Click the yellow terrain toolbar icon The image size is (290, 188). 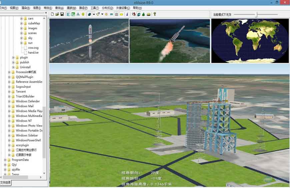pyautogui.click(x=149, y=14)
